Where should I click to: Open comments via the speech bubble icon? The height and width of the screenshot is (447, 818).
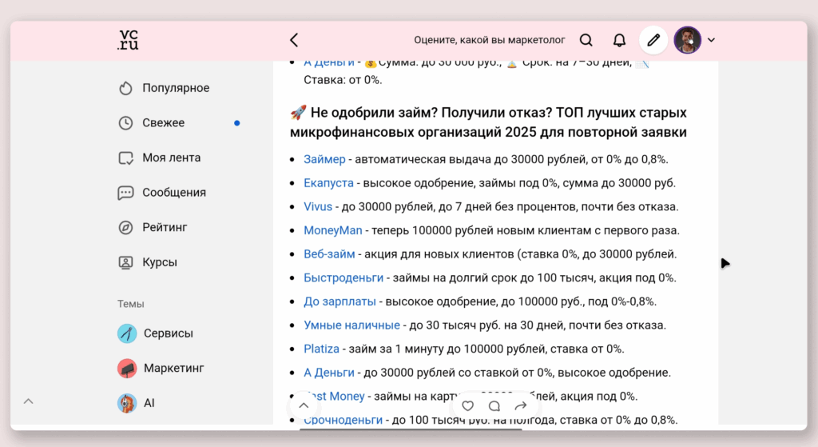click(x=494, y=406)
